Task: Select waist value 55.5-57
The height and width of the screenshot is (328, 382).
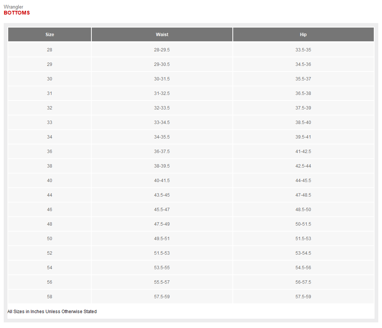Action: click(x=162, y=282)
